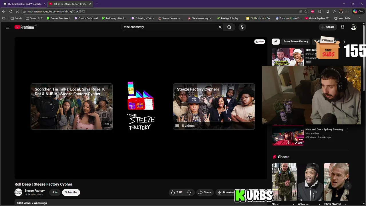Image resolution: width=366 pixels, height=206 pixels.
Task: Go to browser home page icon
Action: 17,11
